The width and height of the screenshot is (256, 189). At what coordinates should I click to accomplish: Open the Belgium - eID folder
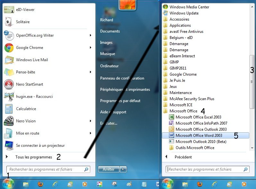click(x=178, y=38)
